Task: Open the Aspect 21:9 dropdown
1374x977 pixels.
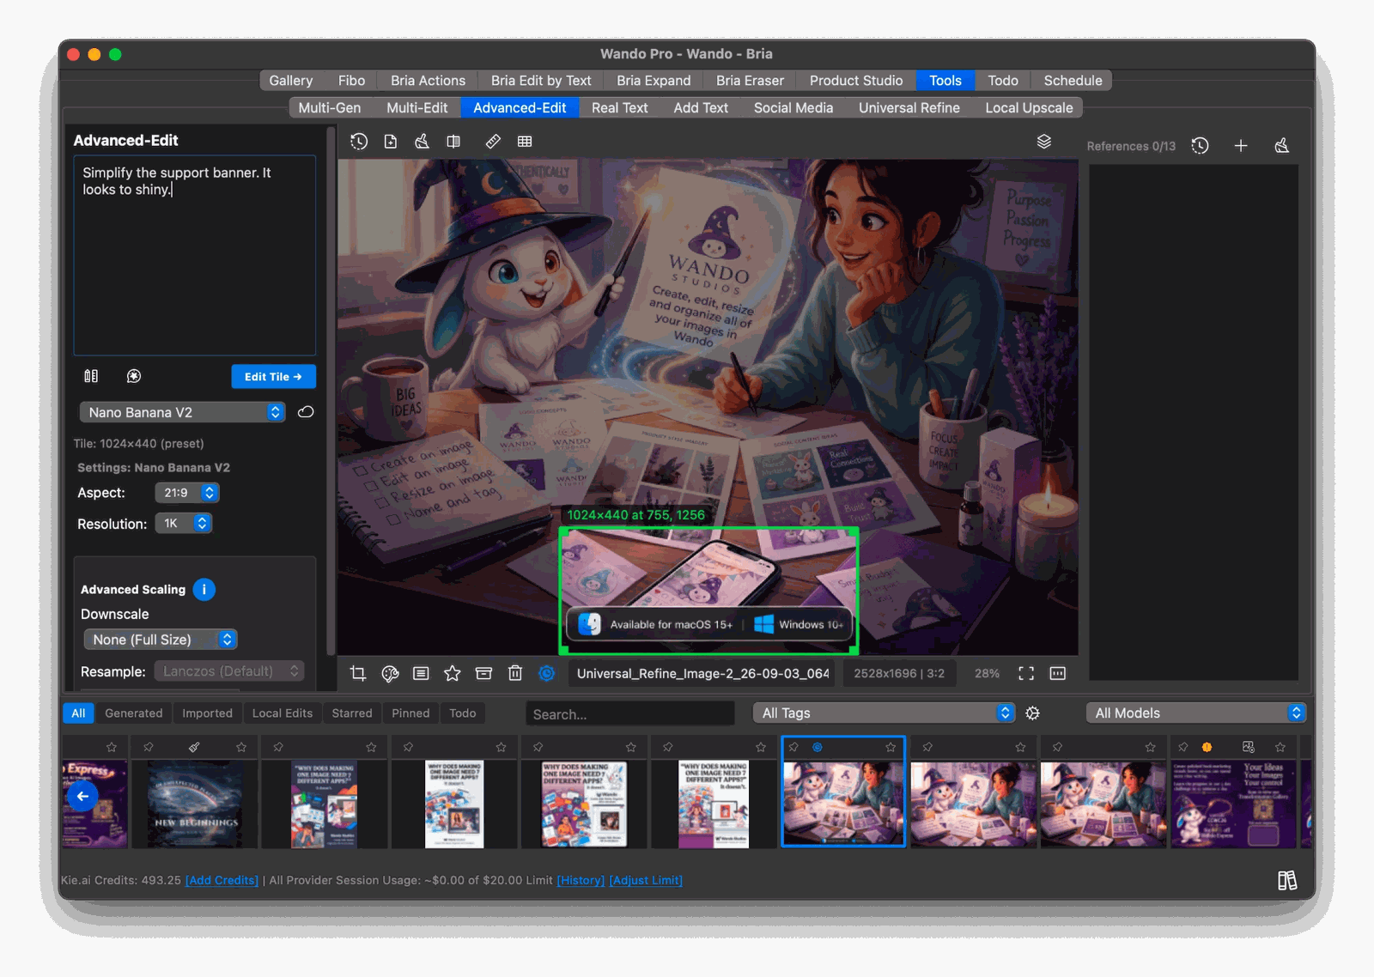Action: coord(187,493)
